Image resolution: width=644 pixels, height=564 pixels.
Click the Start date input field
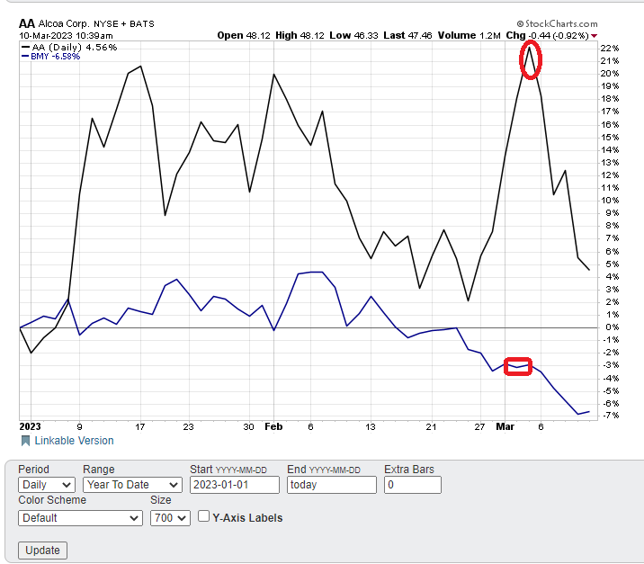point(235,485)
